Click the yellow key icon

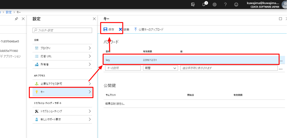tap(37, 92)
